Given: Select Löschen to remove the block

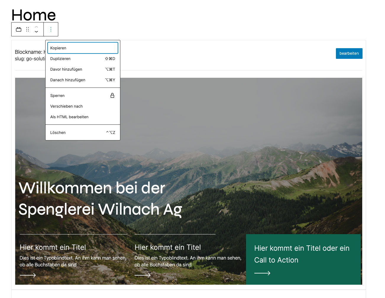Looking at the screenshot, I should (x=83, y=132).
